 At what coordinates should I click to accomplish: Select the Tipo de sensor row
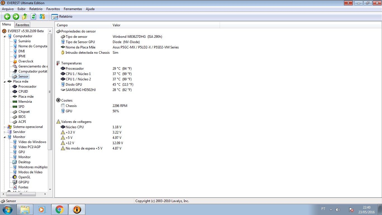(112, 37)
